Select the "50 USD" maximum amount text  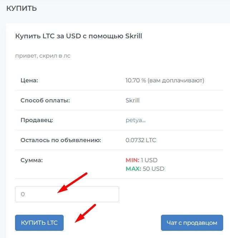tap(153, 169)
